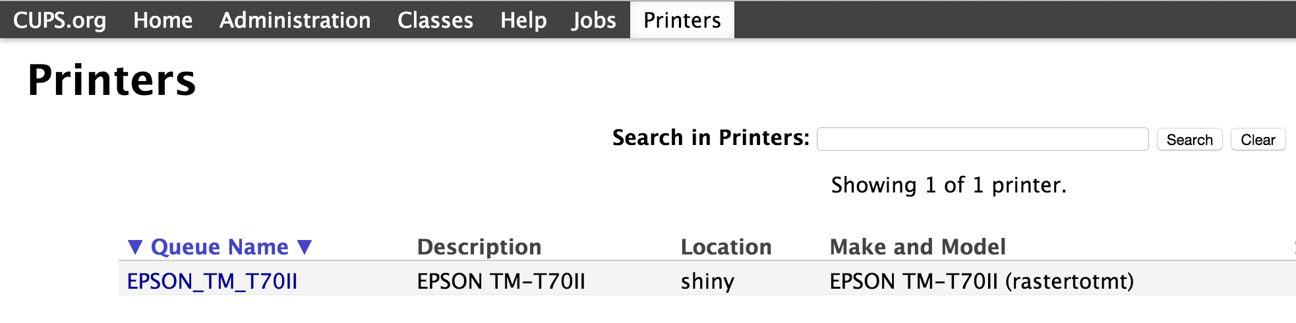The image size is (1296, 323).
Task: Click the Clear button
Action: (x=1258, y=140)
